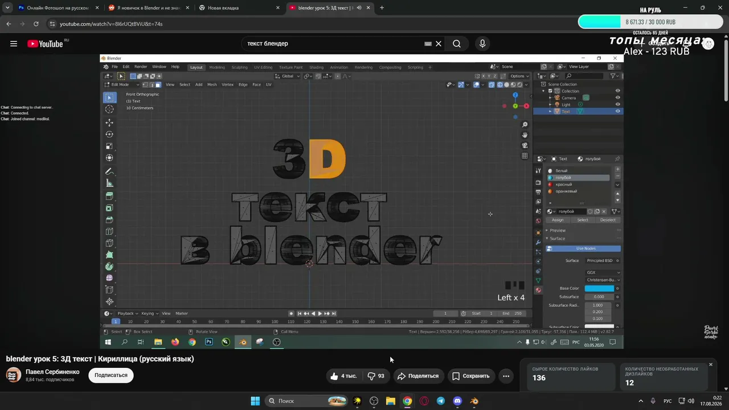The image size is (729, 410).
Task: Click the Assign material button
Action: 558,220
